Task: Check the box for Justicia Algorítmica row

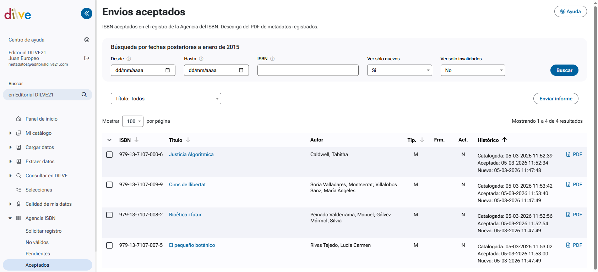Action: (109, 155)
